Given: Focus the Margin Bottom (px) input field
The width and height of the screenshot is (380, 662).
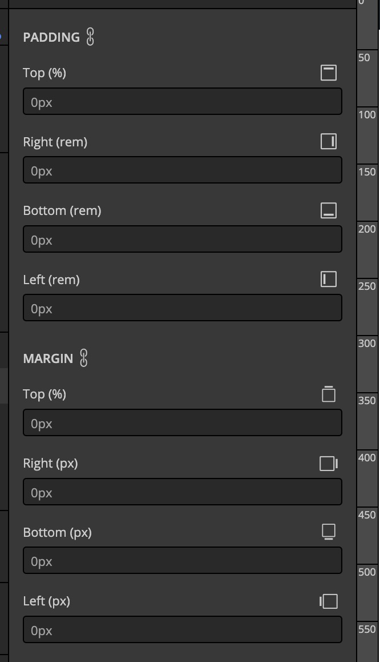Looking at the screenshot, I should click(x=183, y=560).
